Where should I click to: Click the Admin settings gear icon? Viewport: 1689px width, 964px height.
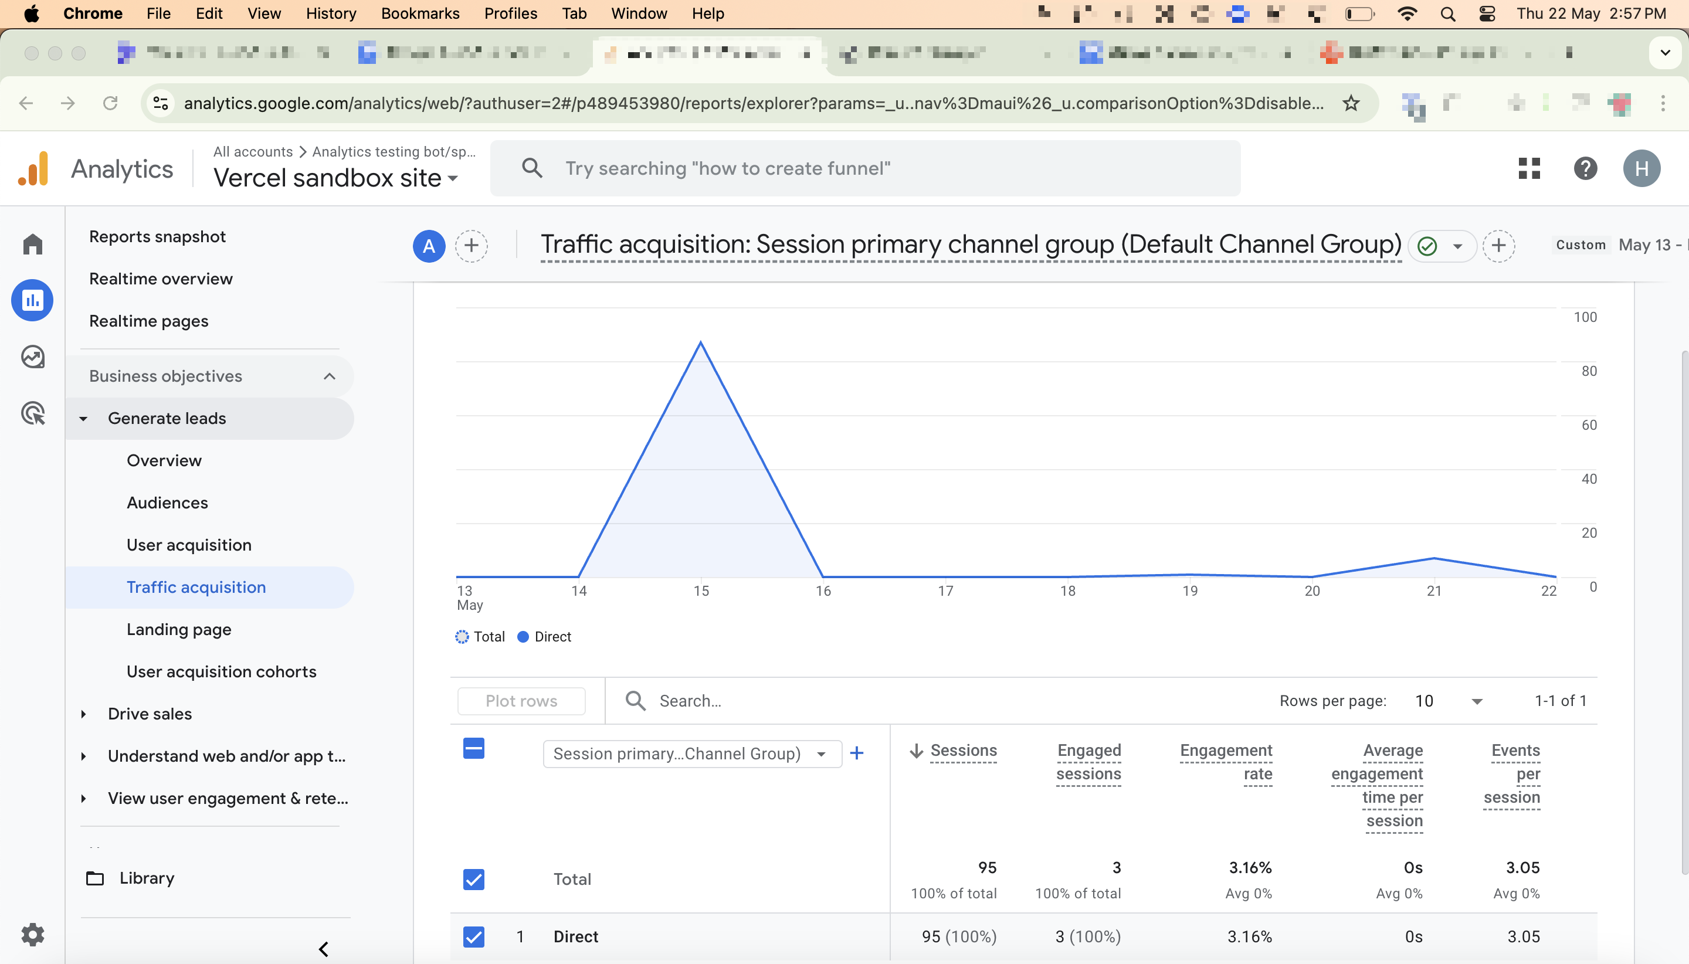point(32,934)
